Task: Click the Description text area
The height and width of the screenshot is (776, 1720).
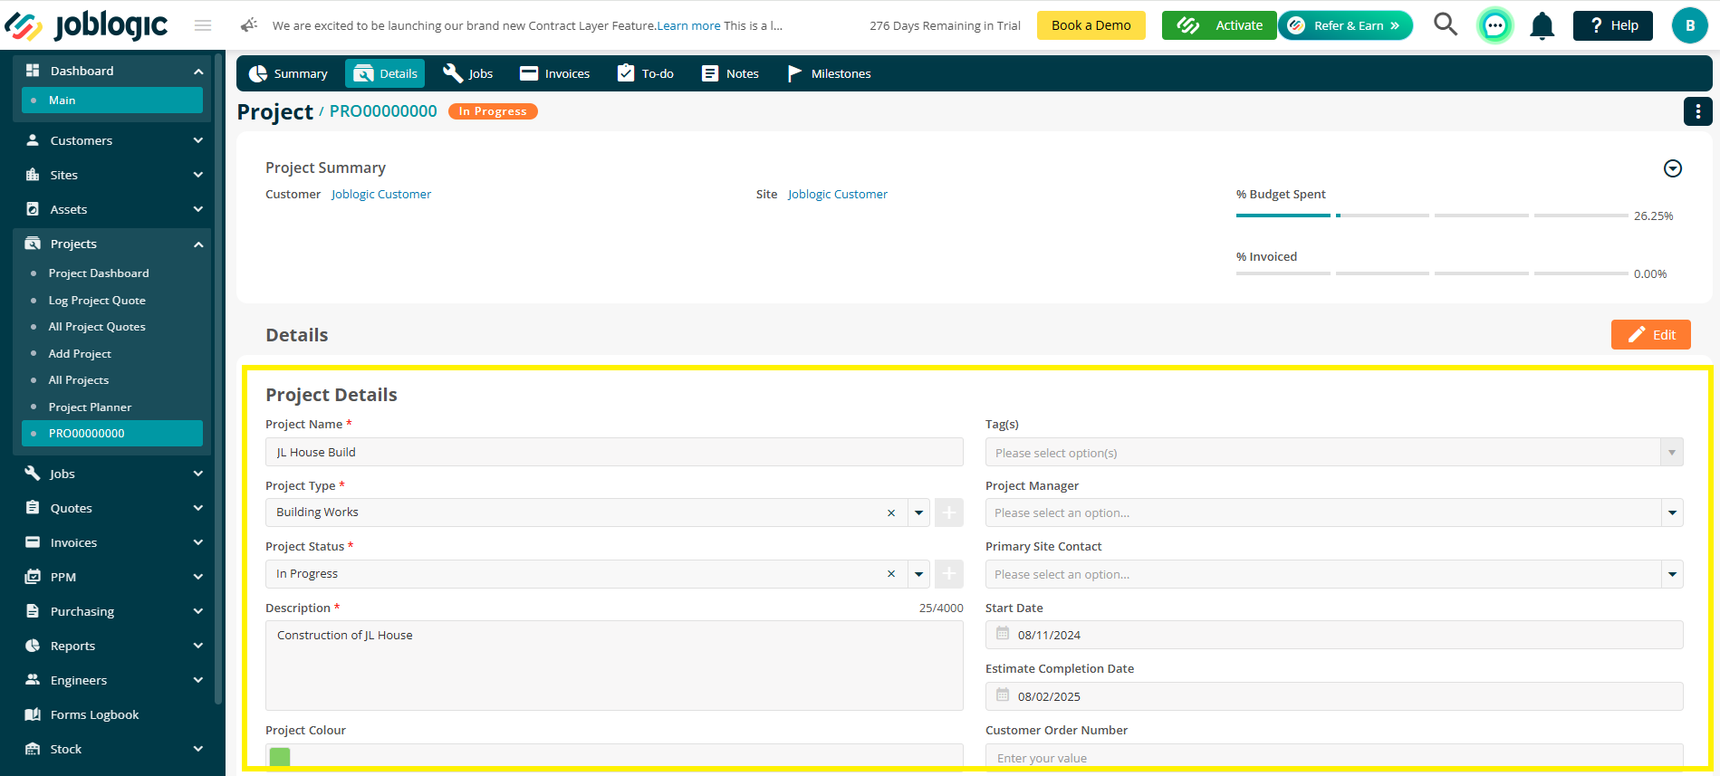Action: (614, 666)
